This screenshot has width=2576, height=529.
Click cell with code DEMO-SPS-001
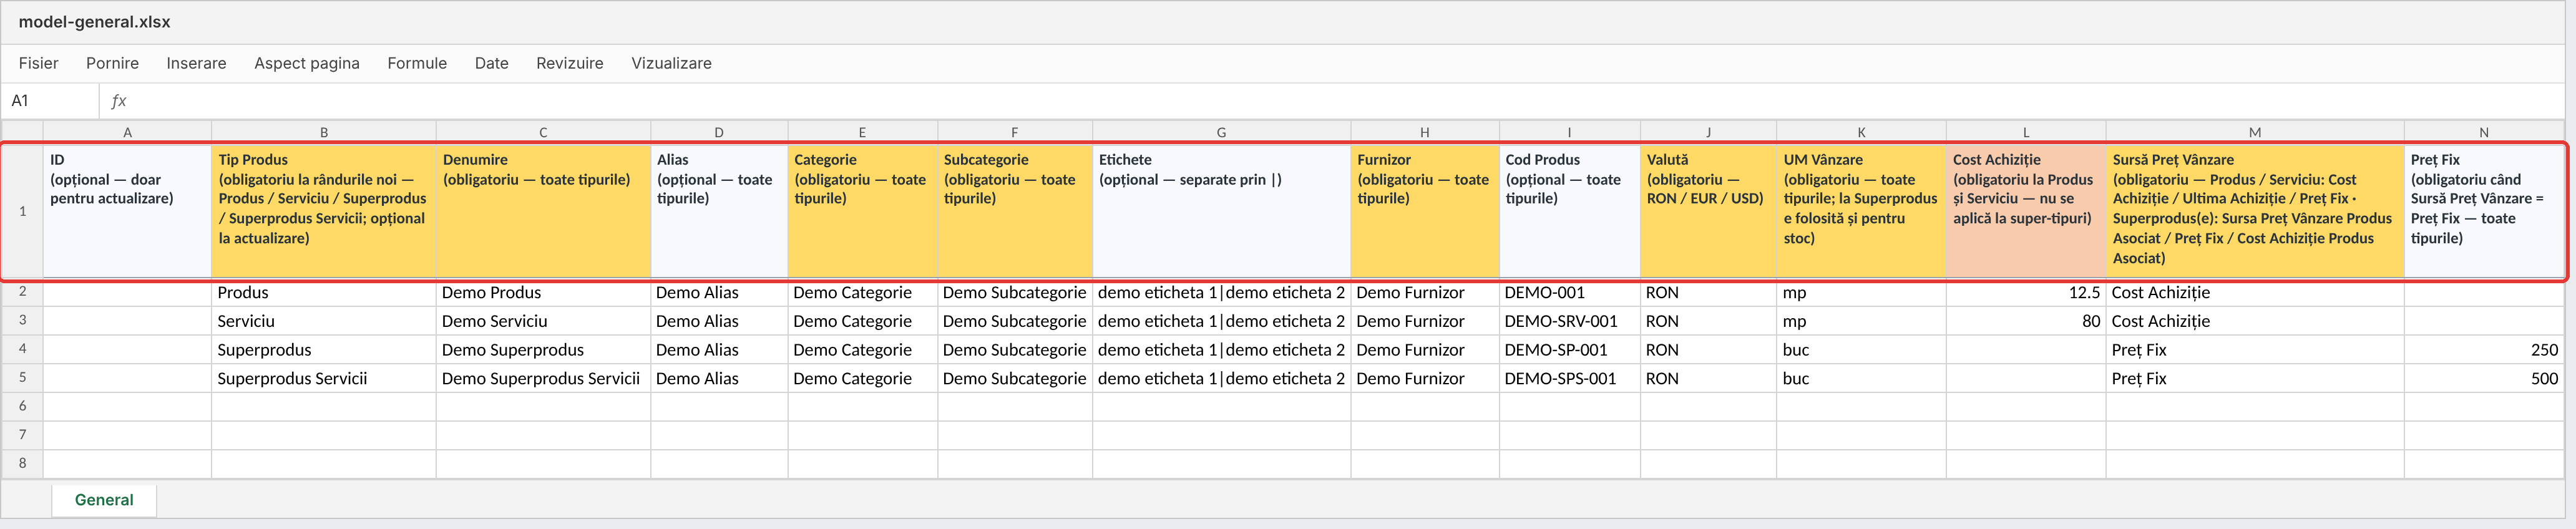(x=1569, y=378)
